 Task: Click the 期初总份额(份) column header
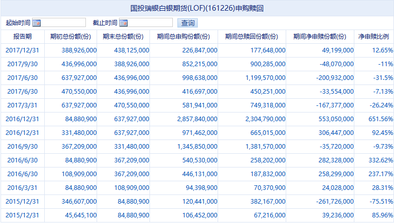(71, 37)
